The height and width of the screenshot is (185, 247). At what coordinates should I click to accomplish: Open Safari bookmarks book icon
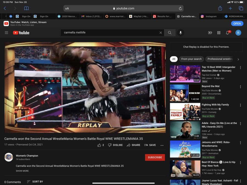click(x=26, y=8)
